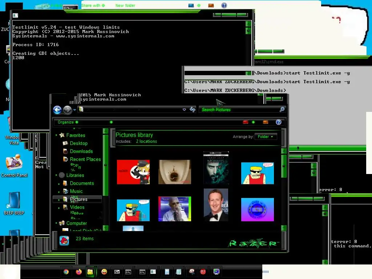Screen dimensions: 372x279
Task: Click the red view icon in explorer toolbar
Action: pos(246,122)
